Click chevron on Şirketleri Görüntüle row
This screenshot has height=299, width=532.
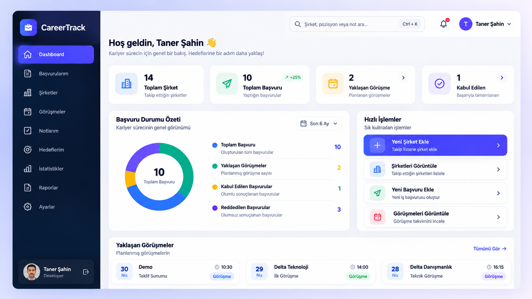[498, 169]
